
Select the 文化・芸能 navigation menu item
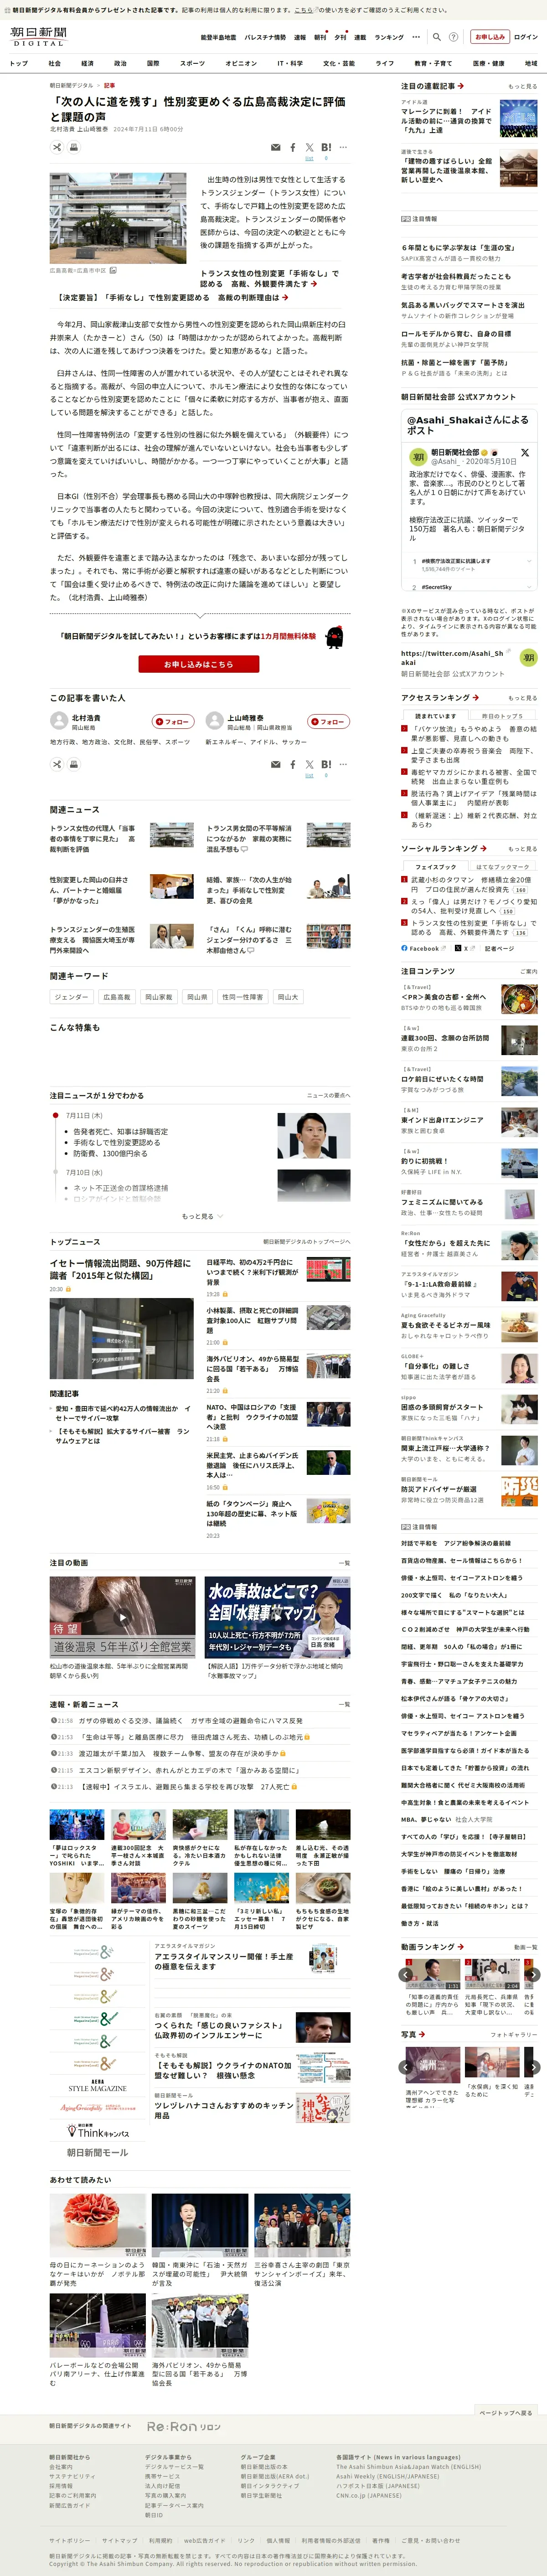[339, 63]
